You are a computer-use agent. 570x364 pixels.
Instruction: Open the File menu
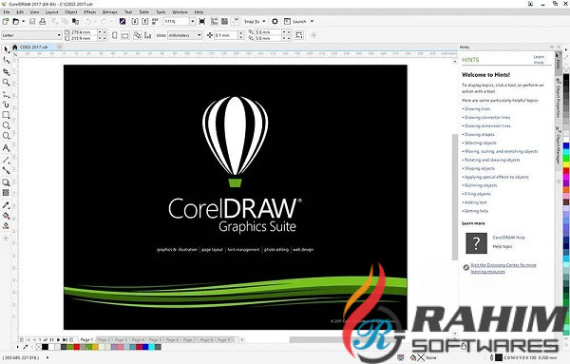pos(7,12)
